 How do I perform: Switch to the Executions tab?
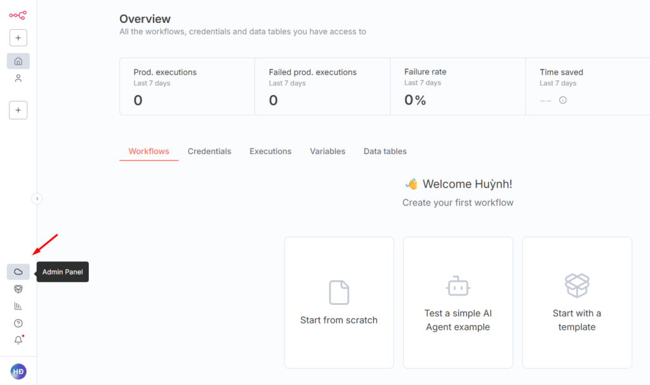click(x=270, y=152)
